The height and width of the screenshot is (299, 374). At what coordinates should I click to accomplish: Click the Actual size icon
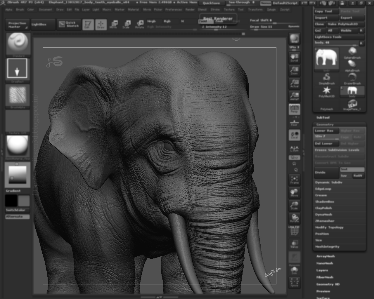294,84
